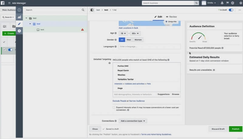Click the green Create button
The image size is (243, 139).
[9, 33]
